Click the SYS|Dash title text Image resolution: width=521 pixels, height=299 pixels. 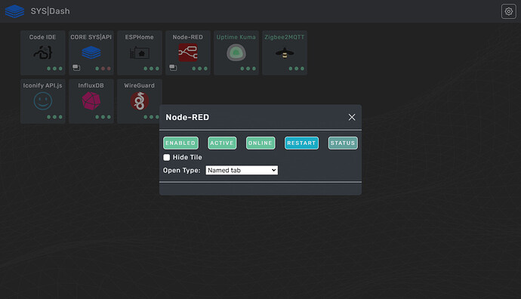[50, 11]
